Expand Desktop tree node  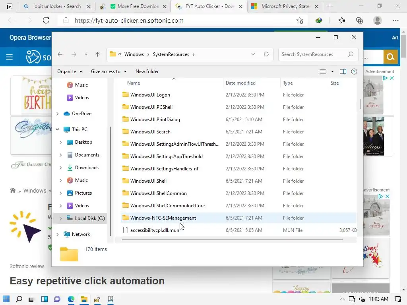[60, 142]
